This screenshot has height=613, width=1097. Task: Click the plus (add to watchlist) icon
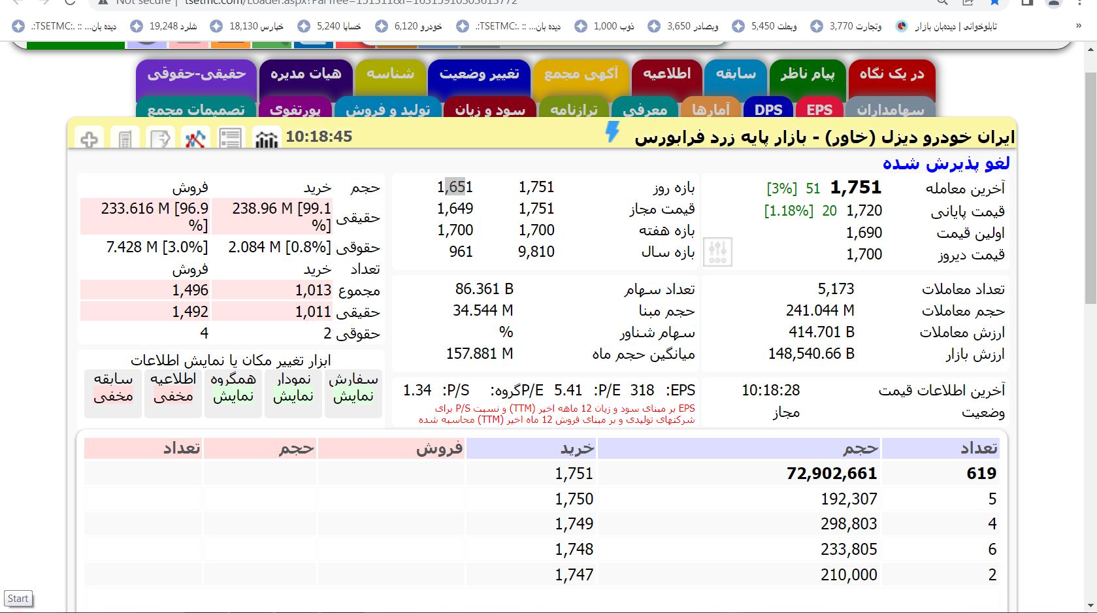[89, 139]
